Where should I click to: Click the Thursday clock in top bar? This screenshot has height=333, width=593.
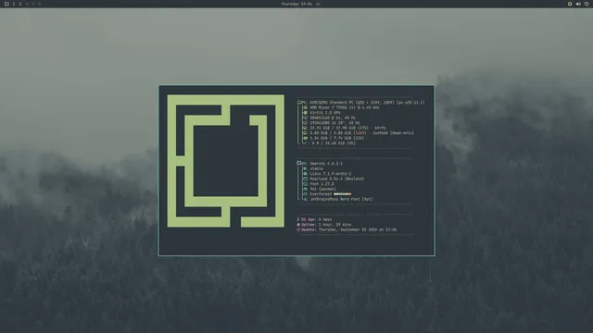pyautogui.click(x=296, y=4)
